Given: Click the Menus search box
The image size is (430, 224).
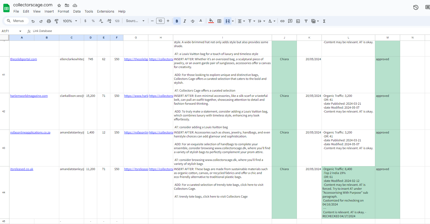Looking at the screenshot, I should tap(16, 21).
